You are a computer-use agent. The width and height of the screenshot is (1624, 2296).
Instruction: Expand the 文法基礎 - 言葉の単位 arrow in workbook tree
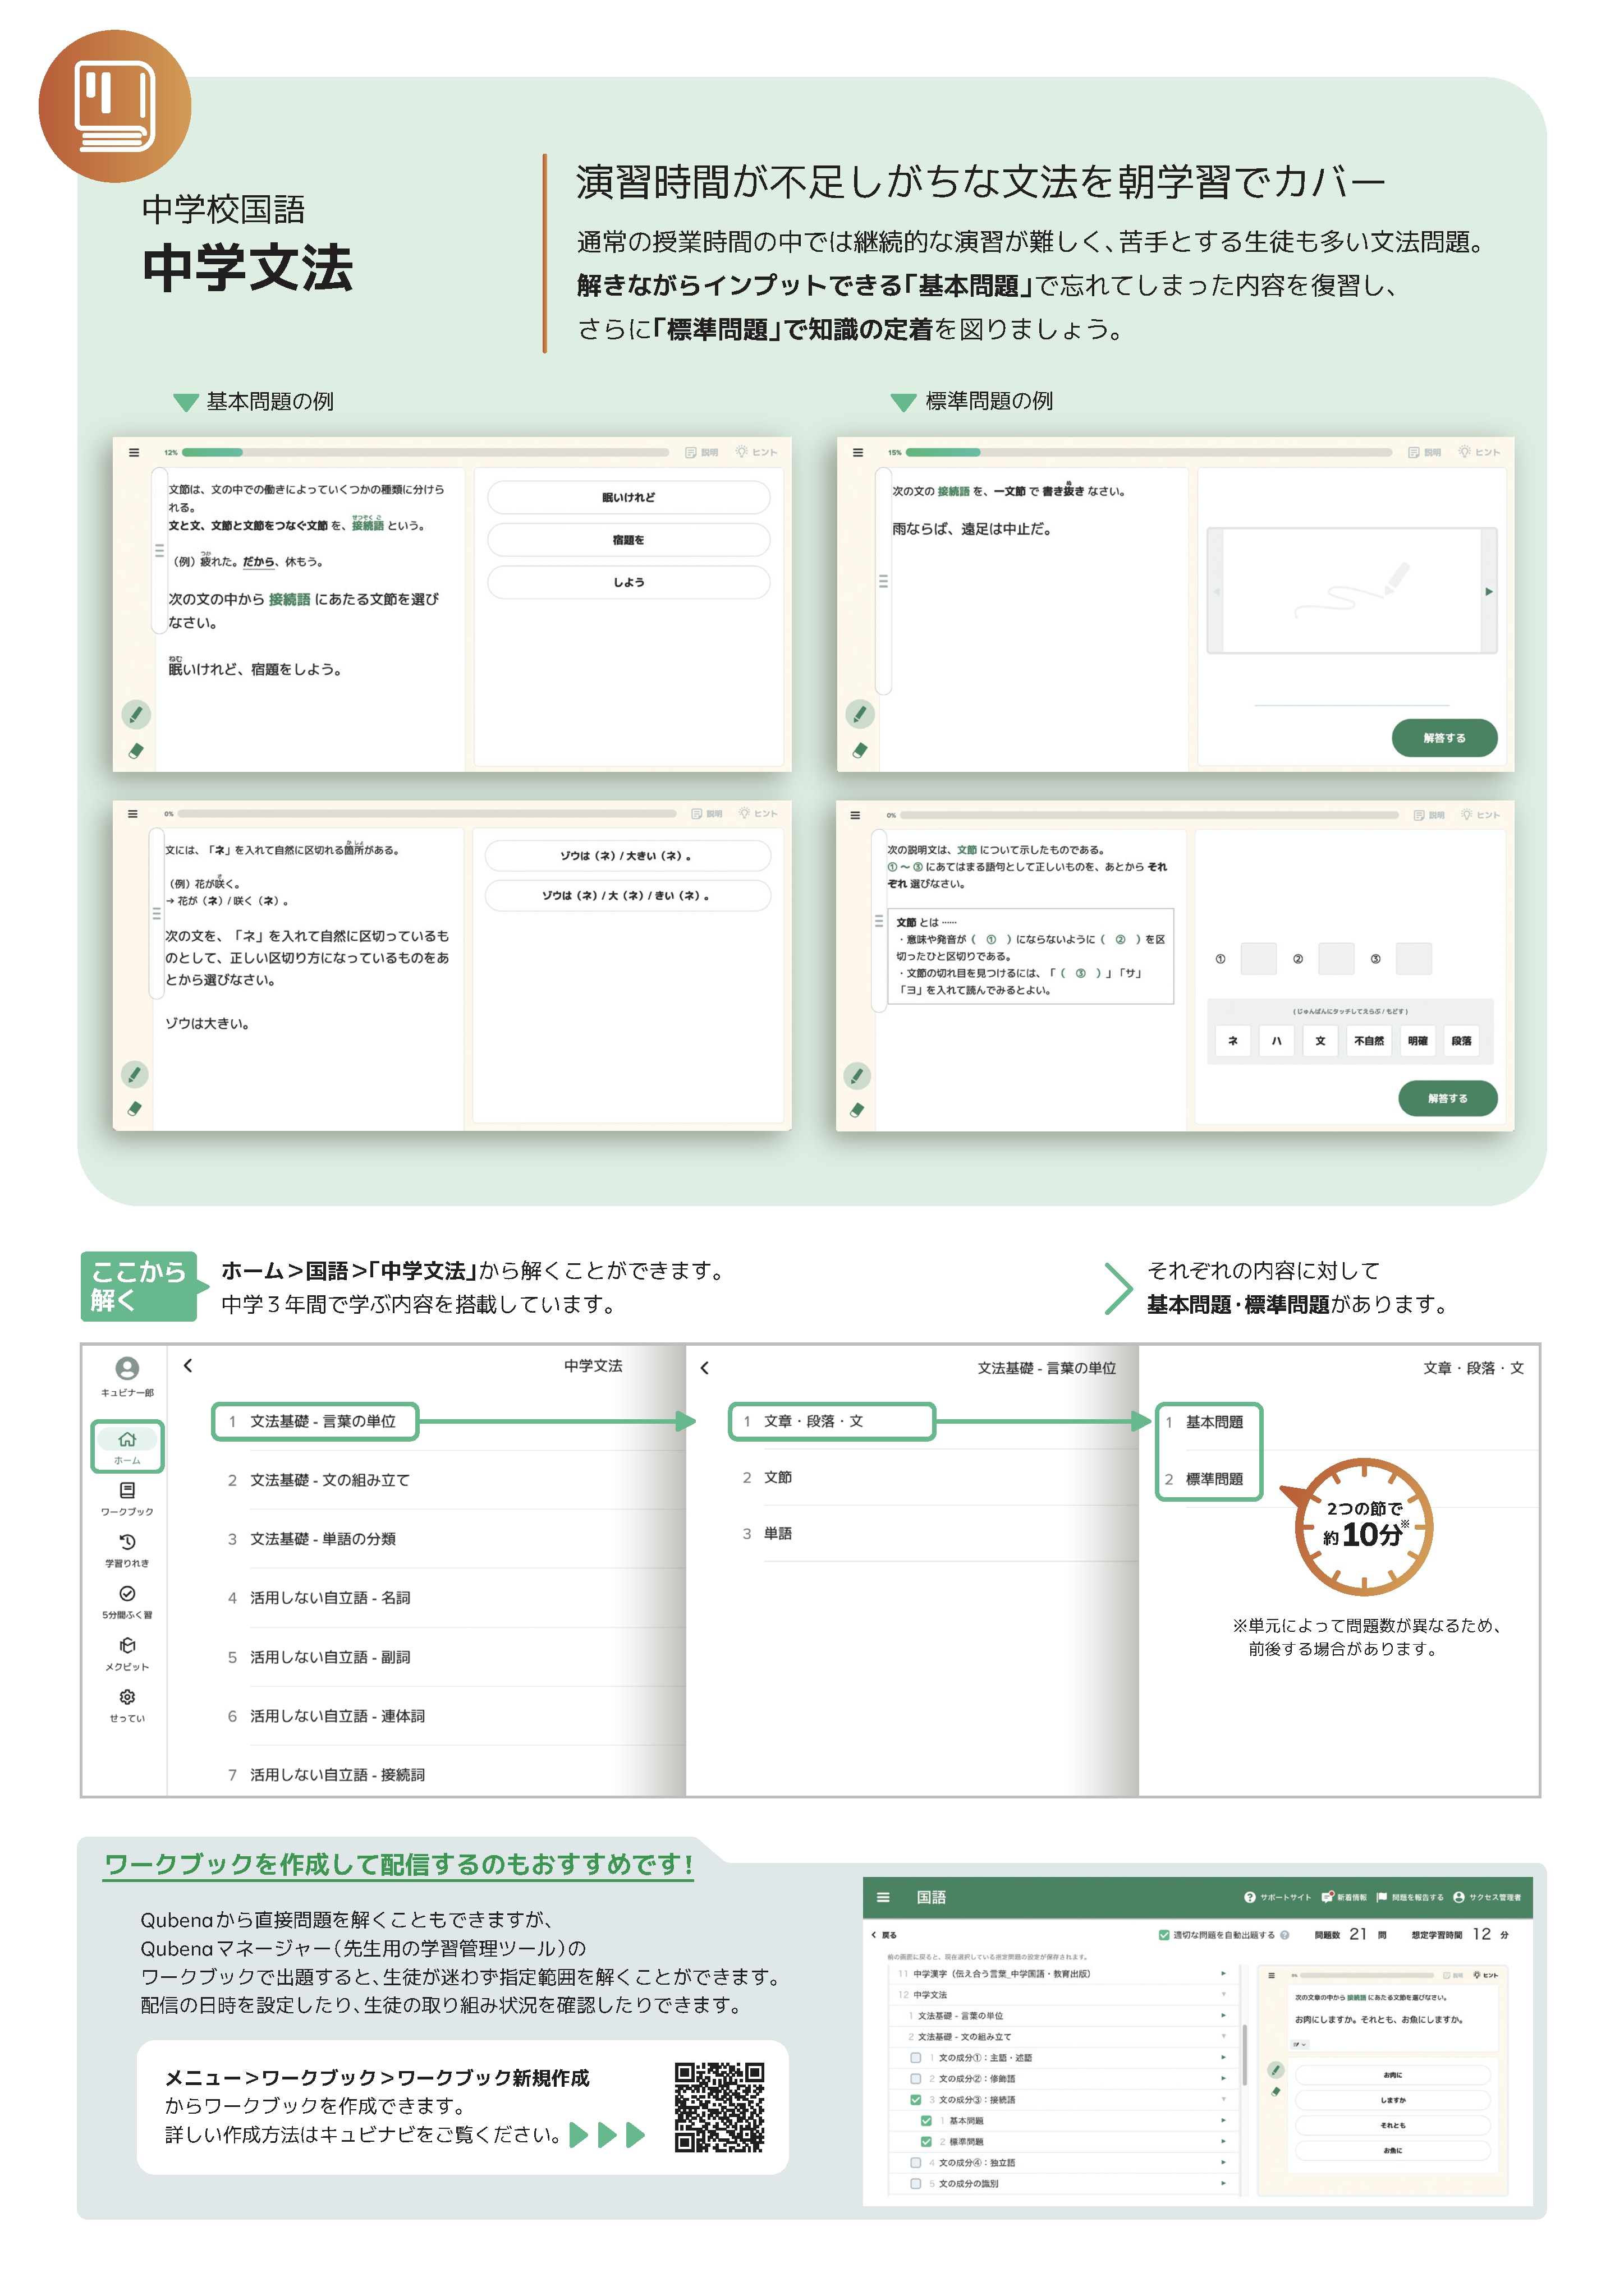click(1224, 2016)
